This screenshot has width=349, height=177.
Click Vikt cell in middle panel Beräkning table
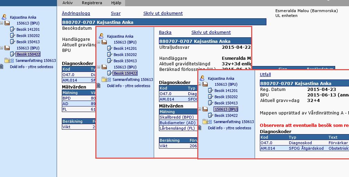(x=163, y=146)
